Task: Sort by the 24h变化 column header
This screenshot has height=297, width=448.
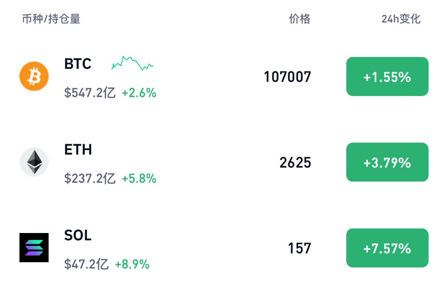Action: [x=401, y=19]
